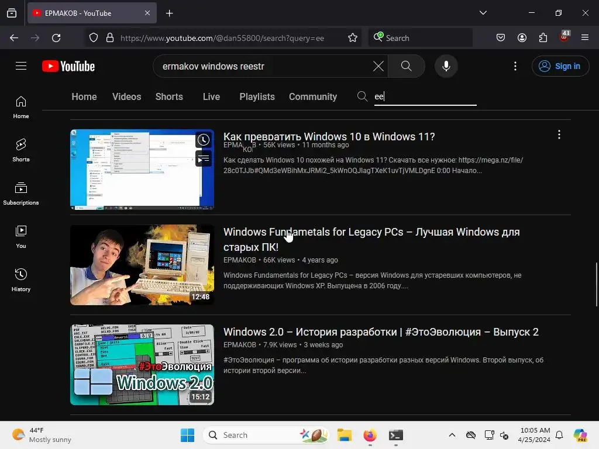This screenshot has width=599, height=449.
Task: Click ЕРМАКОВ channel name under Windows 2.0
Action: tap(239, 345)
